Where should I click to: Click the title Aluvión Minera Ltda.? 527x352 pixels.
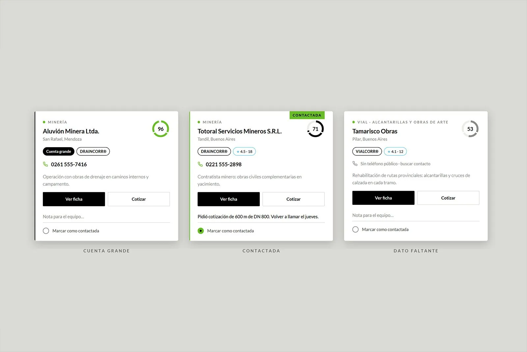(71, 131)
